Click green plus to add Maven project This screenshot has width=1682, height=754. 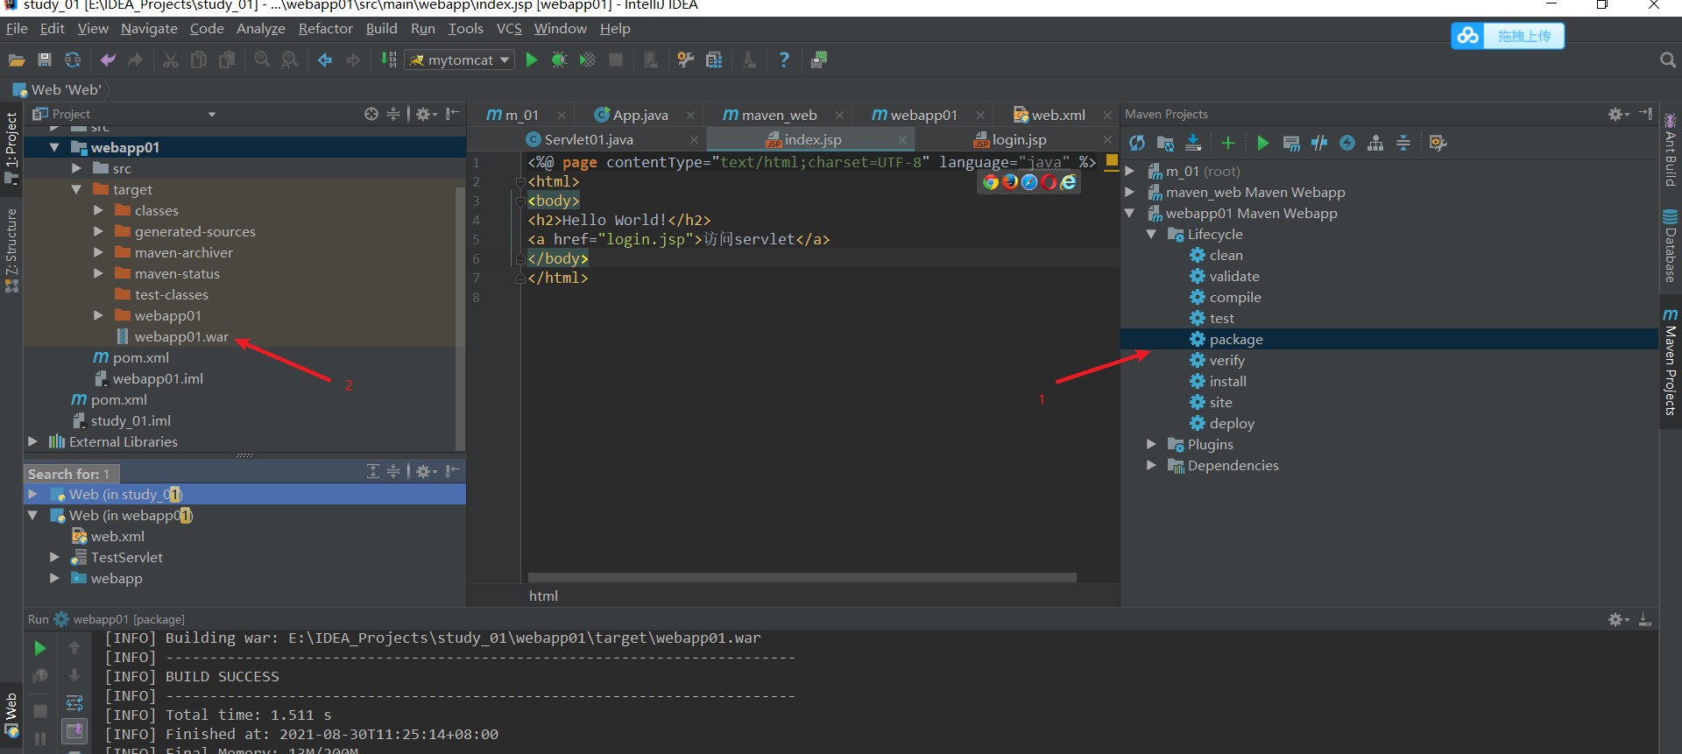click(x=1228, y=143)
